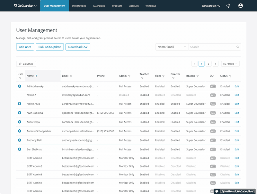Click ALL OU badge for Ben Shabhaz
The height and width of the screenshot is (194, 257).
click(x=213, y=150)
